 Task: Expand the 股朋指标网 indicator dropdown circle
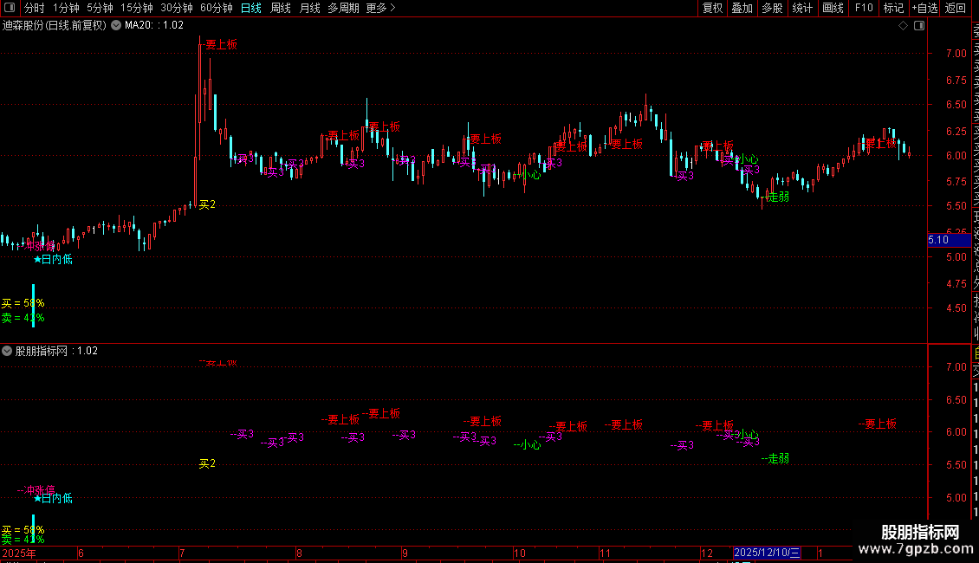[x=8, y=351]
